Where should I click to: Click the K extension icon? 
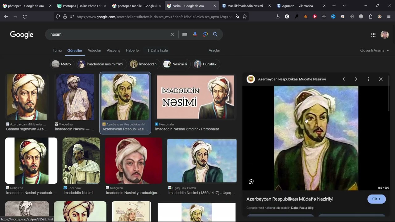tap(287, 17)
